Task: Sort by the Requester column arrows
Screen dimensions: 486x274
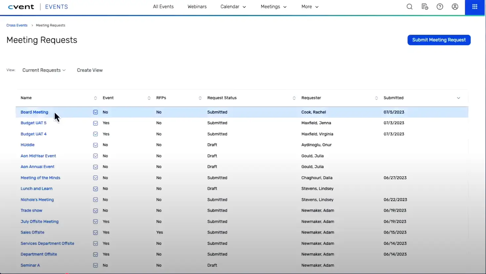Action: pyautogui.click(x=376, y=98)
